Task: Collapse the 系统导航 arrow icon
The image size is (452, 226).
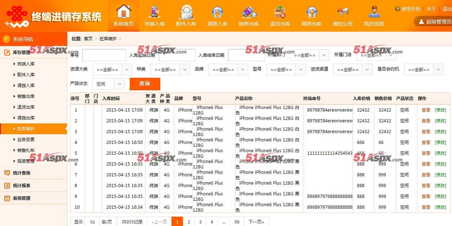Action: click(6, 39)
